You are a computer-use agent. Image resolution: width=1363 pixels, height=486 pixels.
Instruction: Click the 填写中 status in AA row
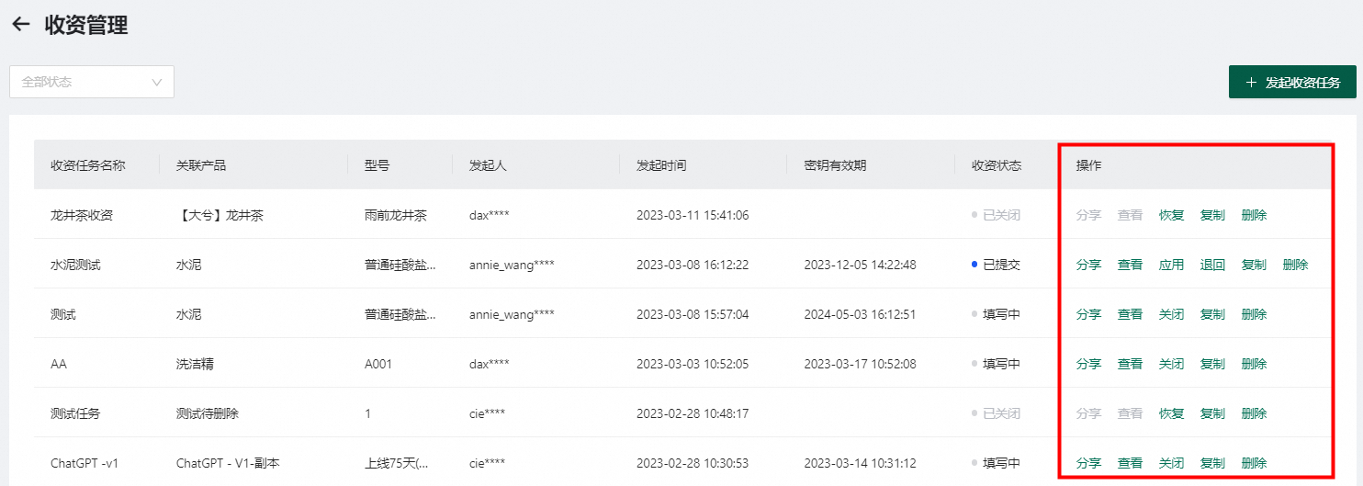tap(996, 364)
